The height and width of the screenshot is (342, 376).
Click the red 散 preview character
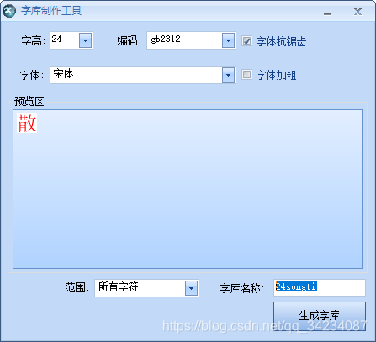pos(27,123)
